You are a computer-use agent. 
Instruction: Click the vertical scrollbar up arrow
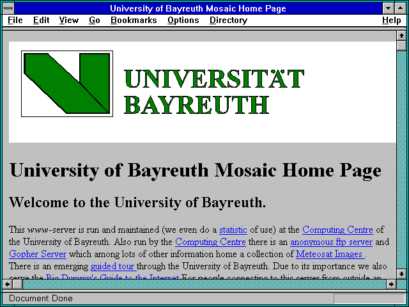(401, 36)
